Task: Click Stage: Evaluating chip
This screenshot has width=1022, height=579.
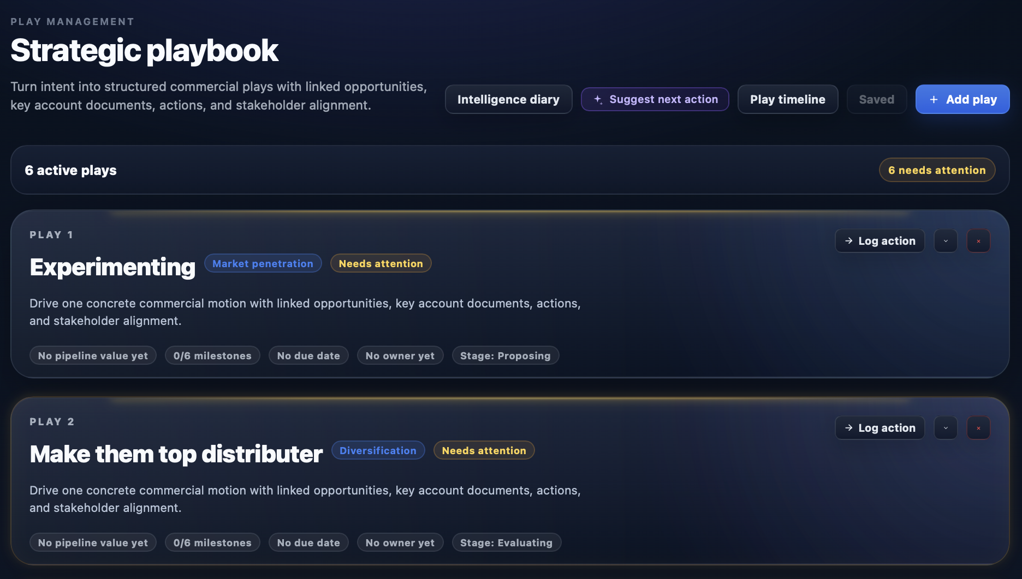Action: [x=506, y=542]
